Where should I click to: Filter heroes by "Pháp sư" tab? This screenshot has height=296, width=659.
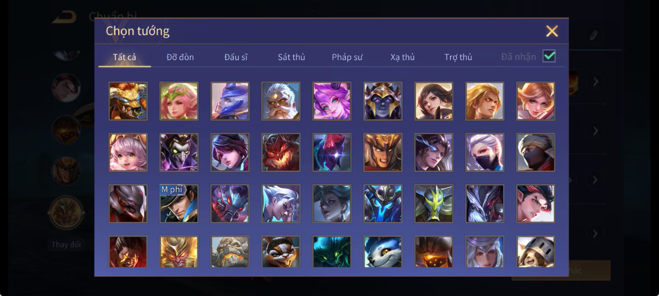[x=347, y=57]
